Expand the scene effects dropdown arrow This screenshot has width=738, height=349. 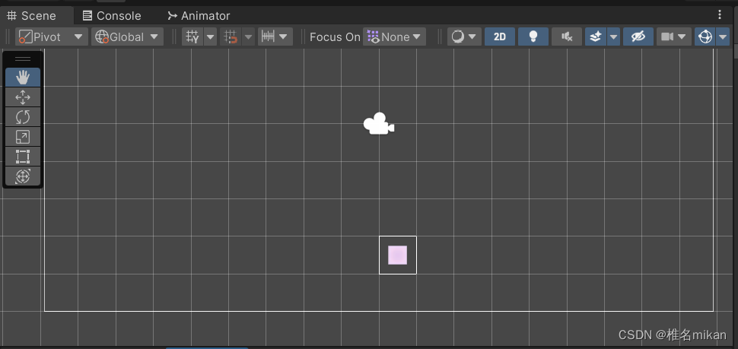[613, 36]
